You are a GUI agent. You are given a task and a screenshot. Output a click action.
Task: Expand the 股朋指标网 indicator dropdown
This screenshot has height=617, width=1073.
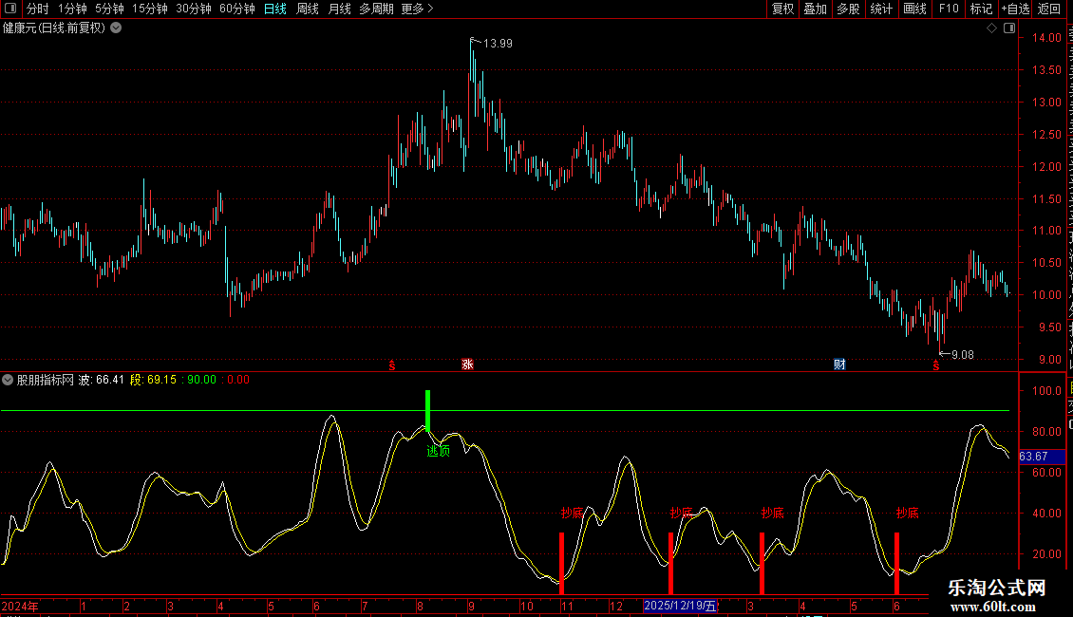coord(8,380)
